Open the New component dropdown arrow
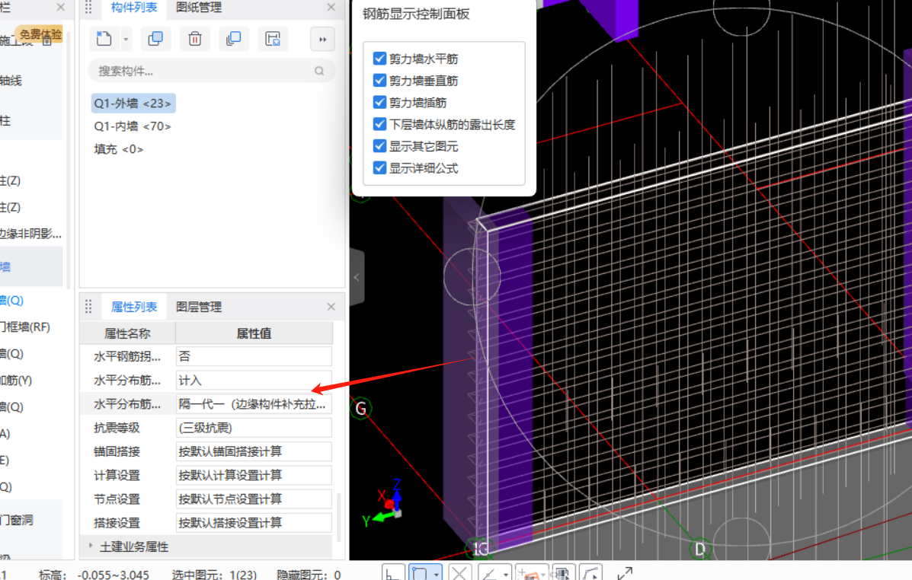 coord(126,40)
